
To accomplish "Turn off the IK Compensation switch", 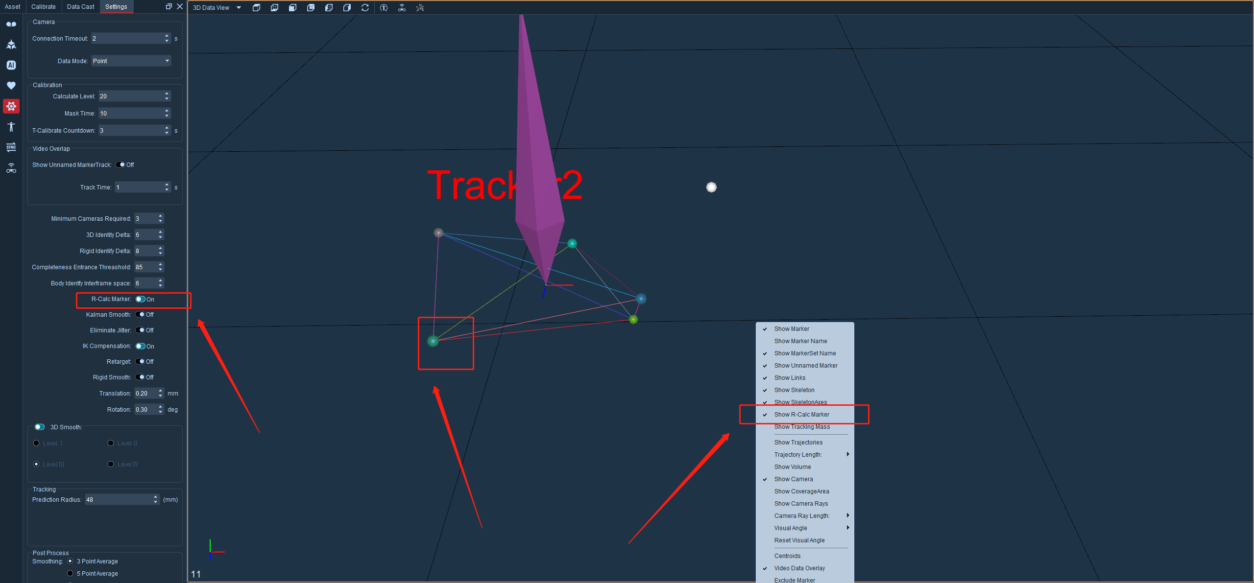I will click(x=141, y=346).
